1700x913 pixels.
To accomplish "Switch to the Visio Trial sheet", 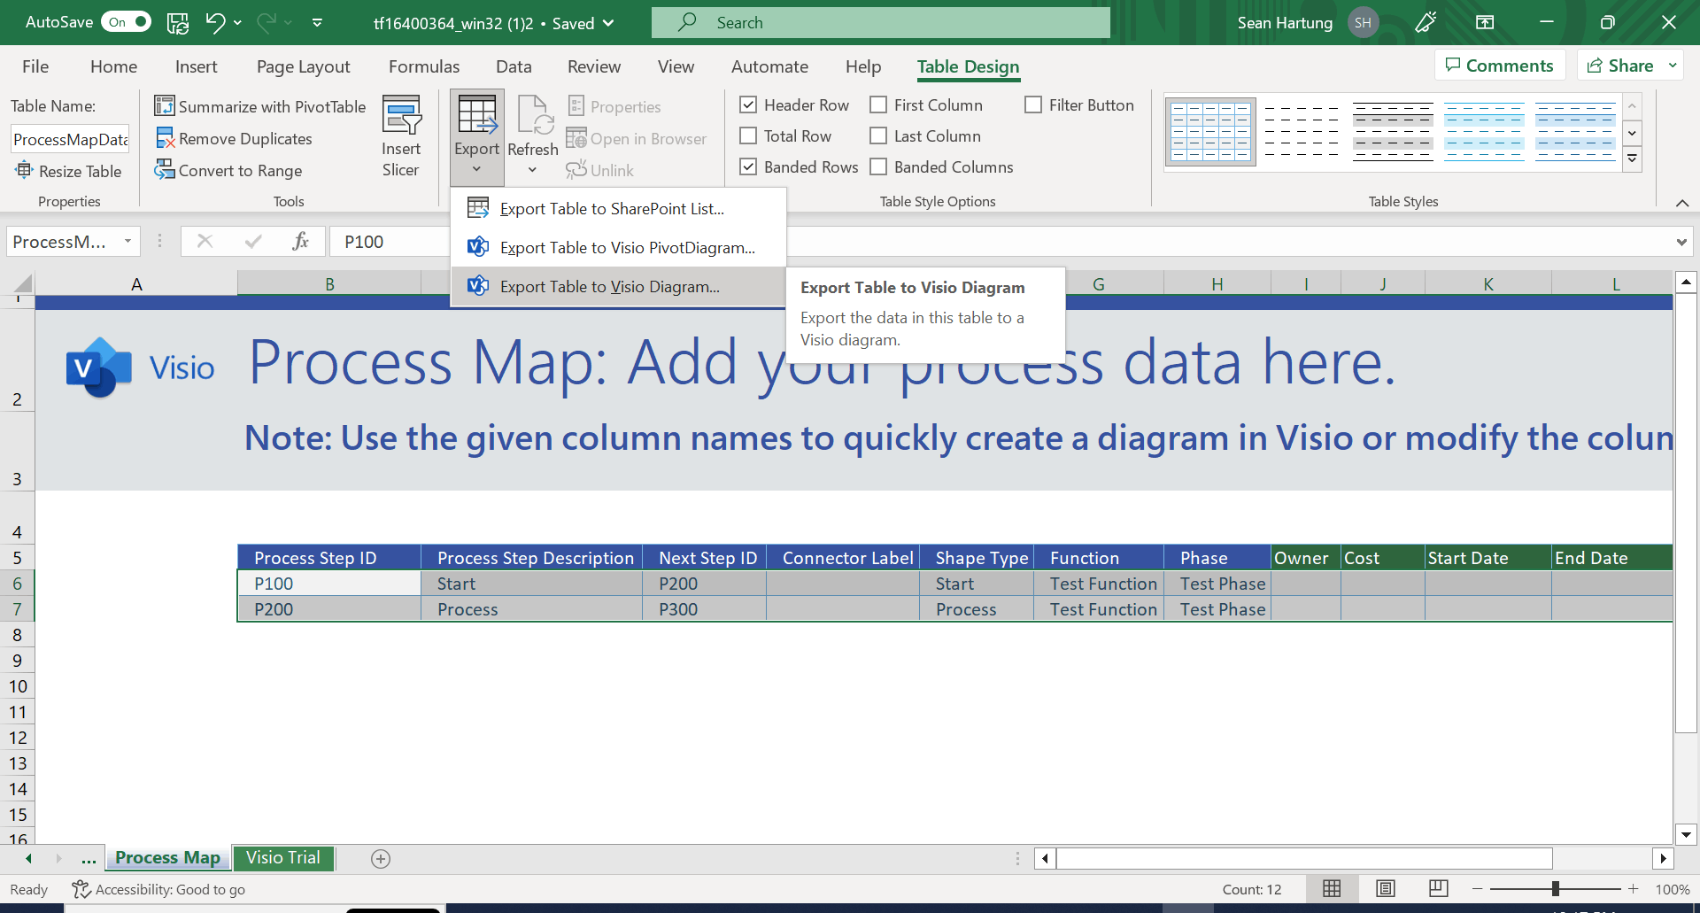I will click(x=283, y=857).
